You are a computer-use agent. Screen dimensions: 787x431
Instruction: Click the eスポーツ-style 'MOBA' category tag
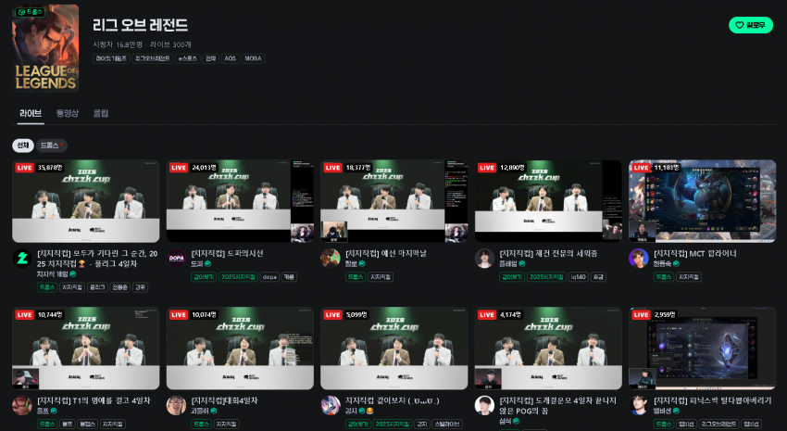pyautogui.click(x=253, y=58)
